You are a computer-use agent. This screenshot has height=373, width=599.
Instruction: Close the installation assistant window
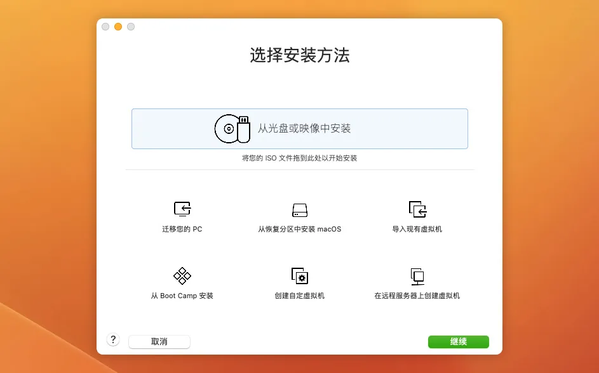click(105, 27)
